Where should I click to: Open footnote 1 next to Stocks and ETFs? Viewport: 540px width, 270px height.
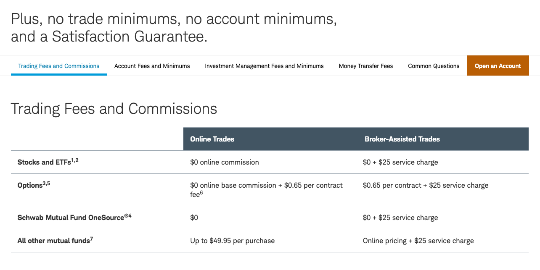tap(72, 160)
